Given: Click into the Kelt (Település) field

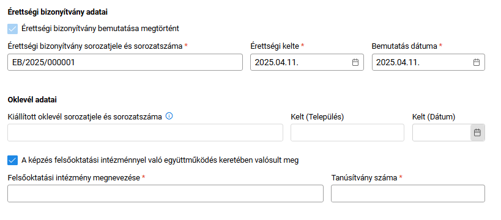Looking at the screenshot, I should (x=347, y=132).
